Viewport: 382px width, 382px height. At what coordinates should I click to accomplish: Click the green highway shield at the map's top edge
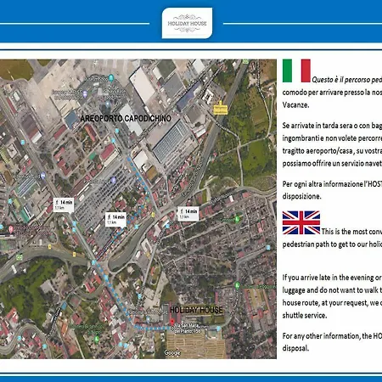pos(245,61)
